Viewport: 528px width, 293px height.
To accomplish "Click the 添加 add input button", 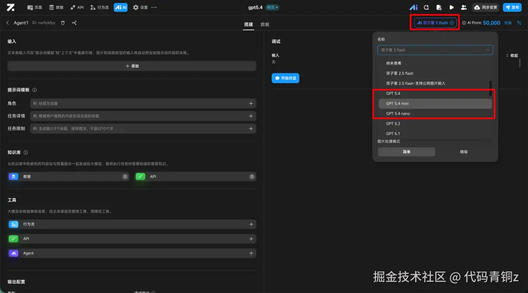I will 132,66.
